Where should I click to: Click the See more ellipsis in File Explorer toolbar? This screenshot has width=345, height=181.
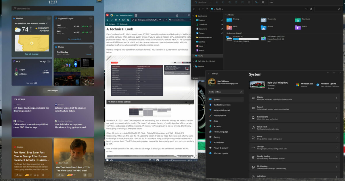(271, 2)
